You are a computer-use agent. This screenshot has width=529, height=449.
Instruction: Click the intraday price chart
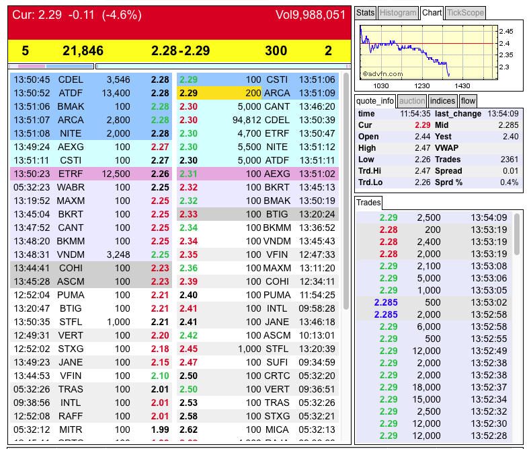pos(429,53)
